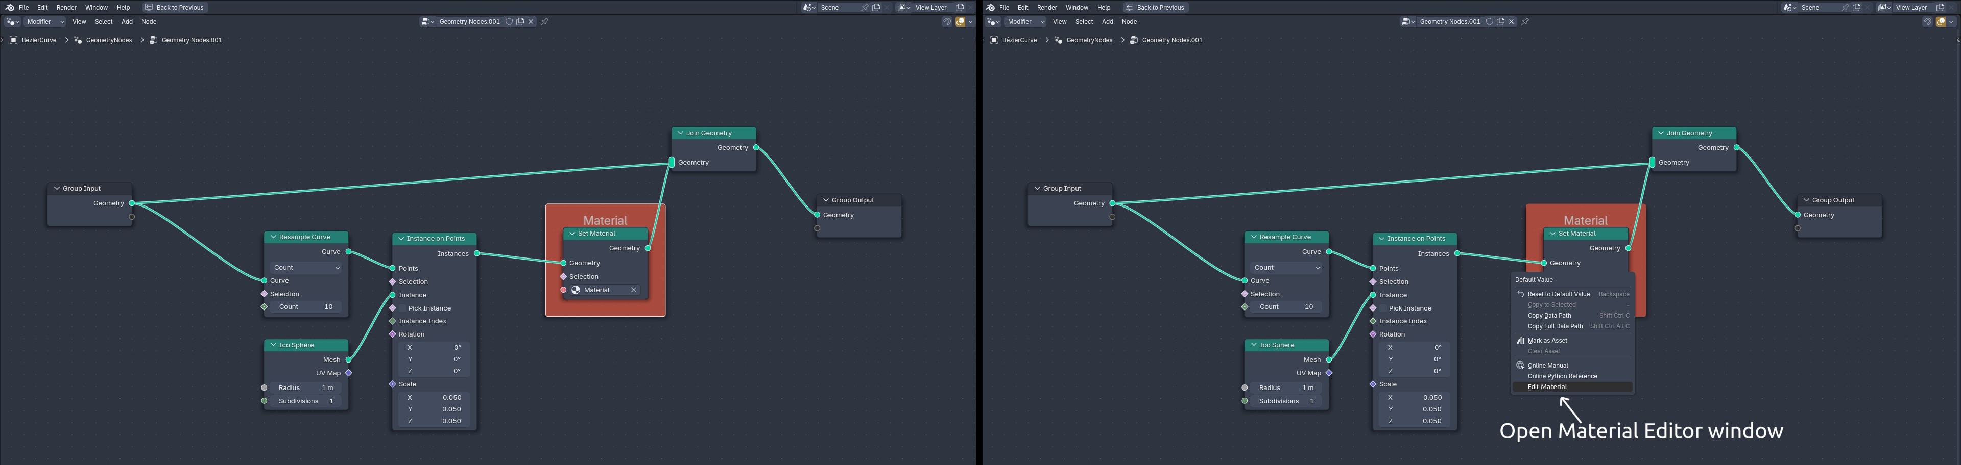
Task: Select Copy Full Data Path menu entry
Action: pos(1572,326)
